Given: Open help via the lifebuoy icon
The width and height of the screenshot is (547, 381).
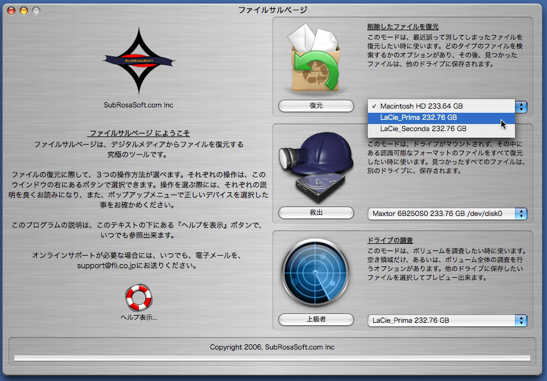Looking at the screenshot, I should [139, 297].
